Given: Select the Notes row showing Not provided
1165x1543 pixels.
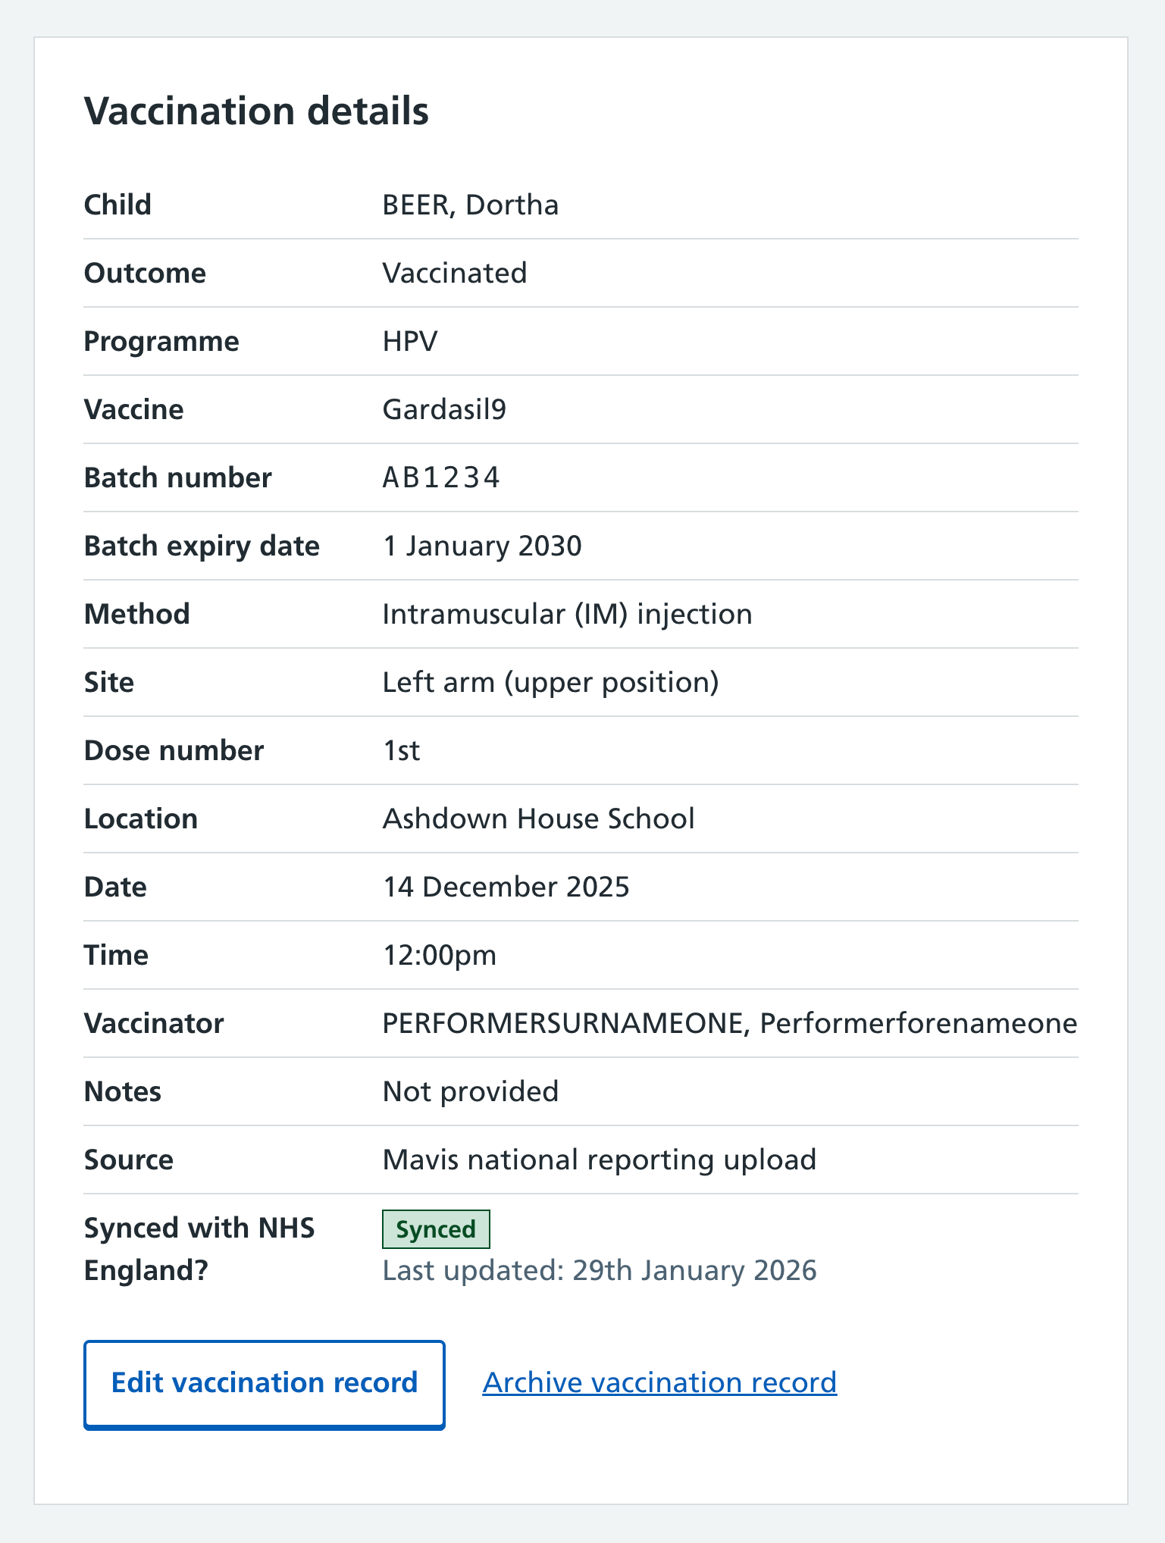Looking at the screenshot, I should tap(470, 1091).
